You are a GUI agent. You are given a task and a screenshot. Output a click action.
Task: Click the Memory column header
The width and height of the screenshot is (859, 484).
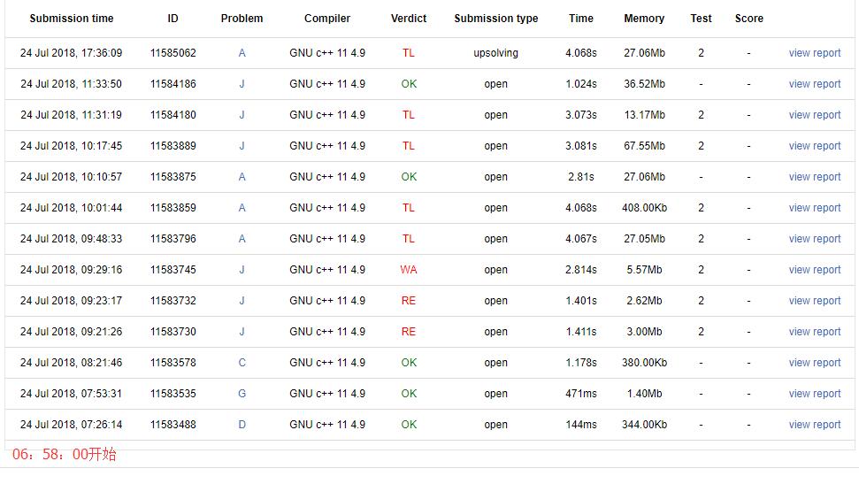(643, 19)
